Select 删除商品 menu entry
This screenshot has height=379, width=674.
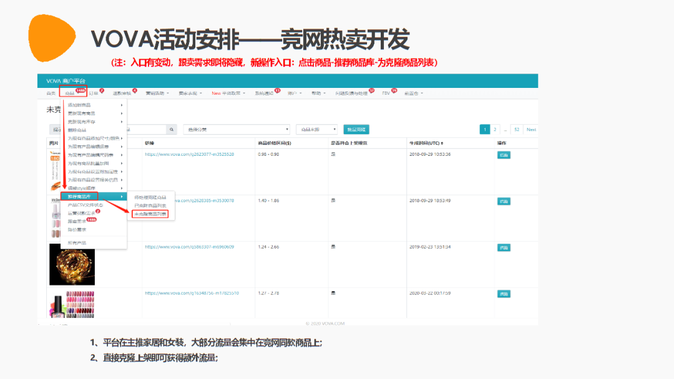pyautogui.click(x=94, y=130)
